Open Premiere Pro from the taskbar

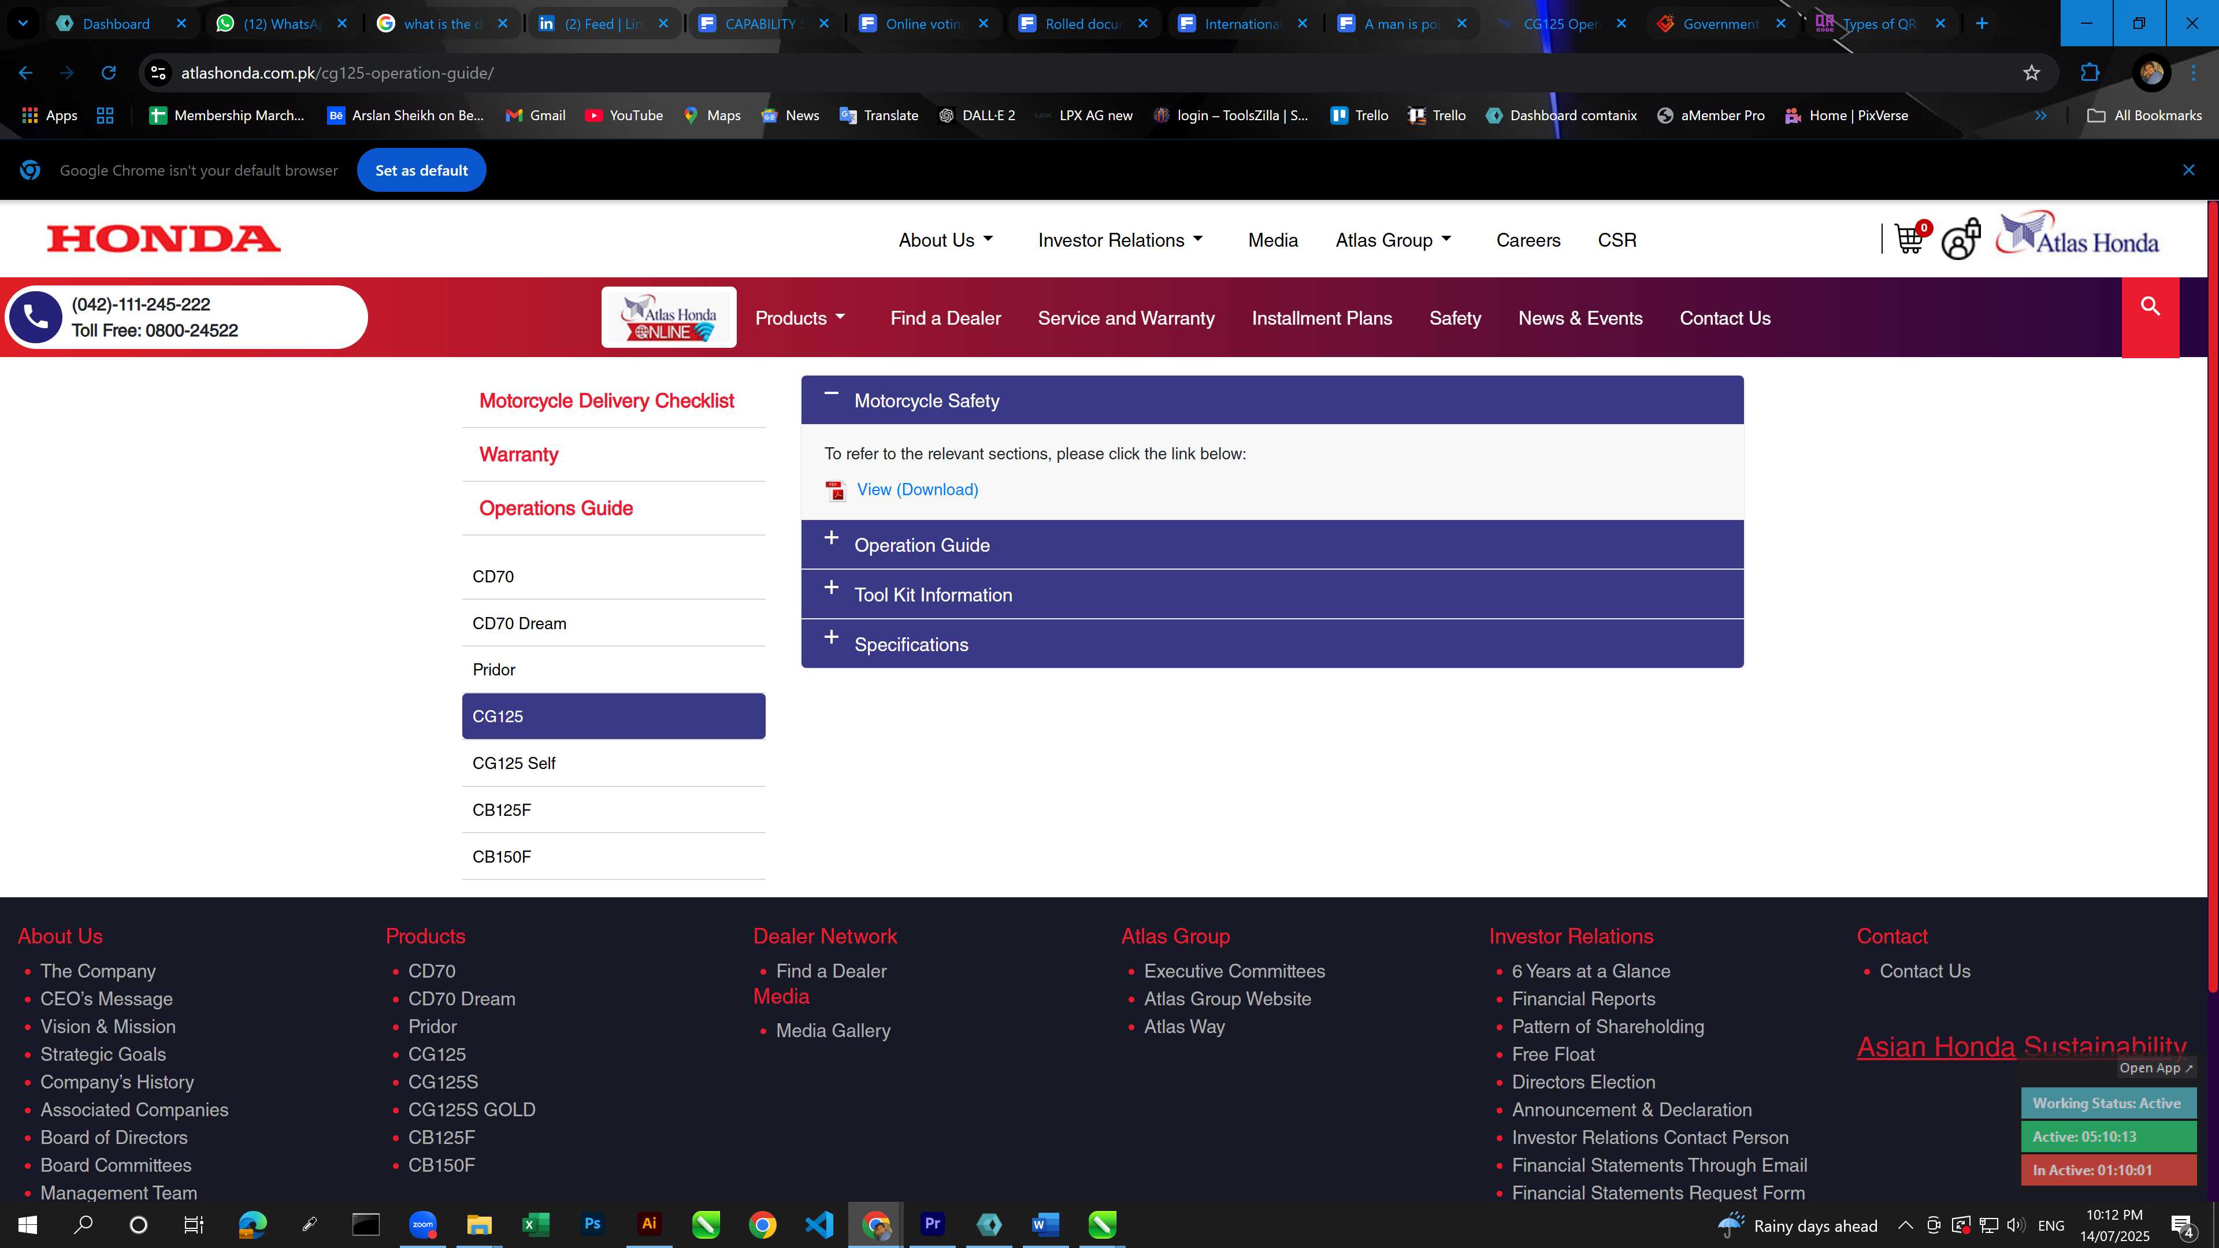click(x=932, y=1224)
